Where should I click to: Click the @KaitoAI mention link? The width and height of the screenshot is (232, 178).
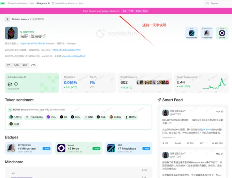coord(206,130)
